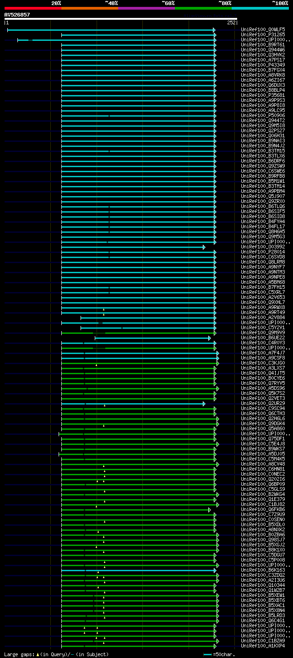The height and width of the screenshot is (658, 293).
Task: Open hit UniRef100_A5BM68
Action: pos(263,282)
